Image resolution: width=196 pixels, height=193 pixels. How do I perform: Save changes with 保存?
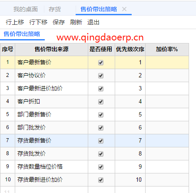click(x=59, y=23)
